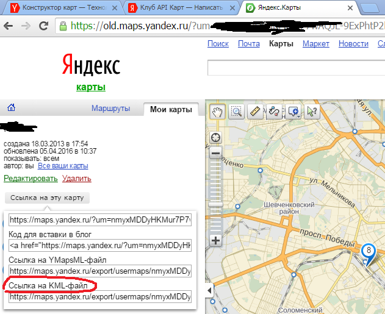Select the ruler distance tool
Viewport: 385px width, 314px height.
[256, 111]
